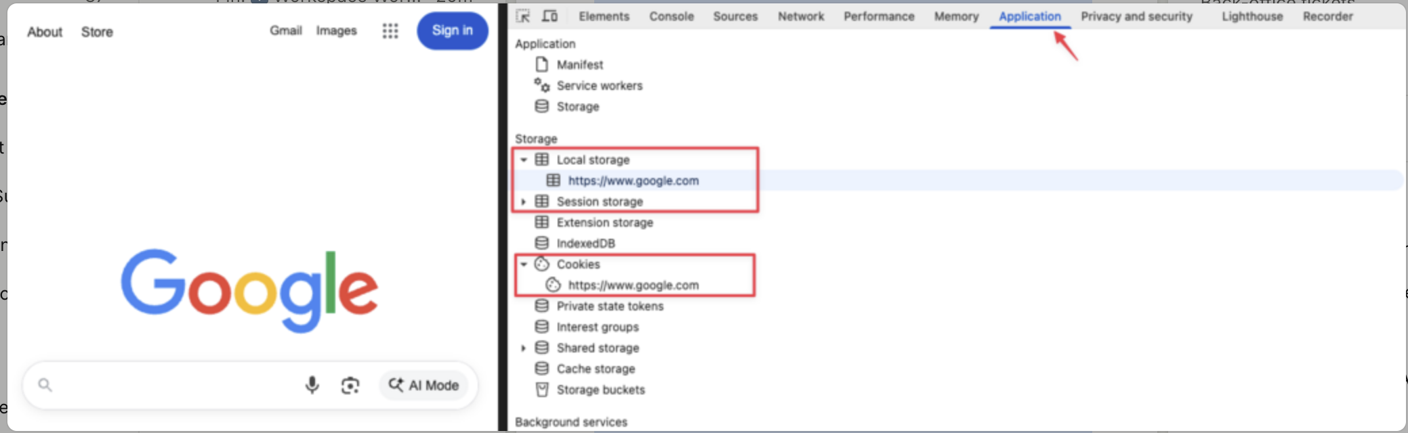
Task: Open the Lighthouse tab
Action: [1252, 16]
